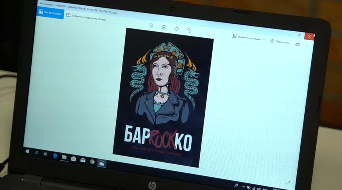
Task: Restore down the Photos window
Action: click(299, 35)
